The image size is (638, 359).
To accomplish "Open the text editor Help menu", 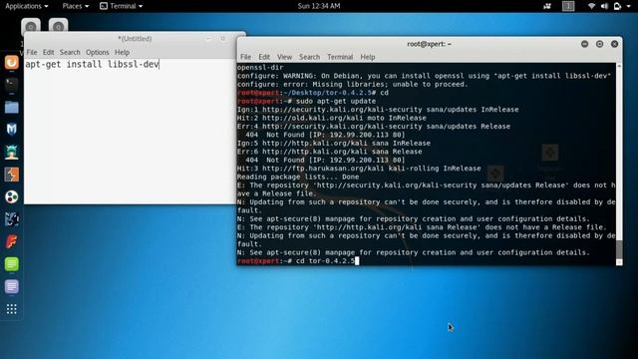I will (122, 52).
